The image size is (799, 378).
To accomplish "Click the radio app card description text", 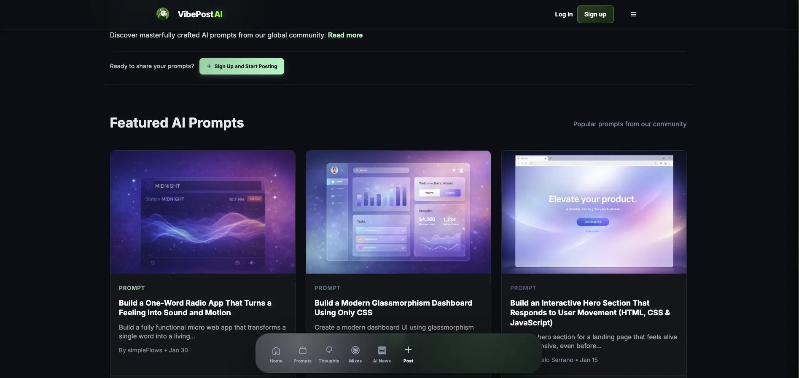I will tap(202, 332).
